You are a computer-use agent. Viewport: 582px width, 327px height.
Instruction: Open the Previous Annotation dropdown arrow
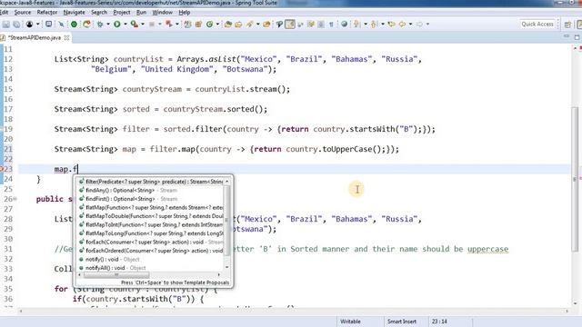383,25
